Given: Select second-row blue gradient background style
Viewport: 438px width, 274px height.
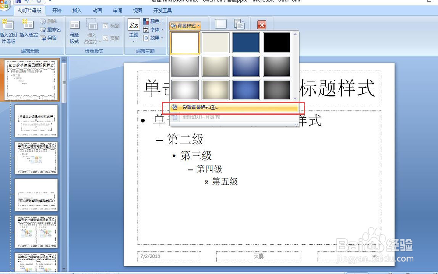Looking at the screenshot, I should 246,66.
